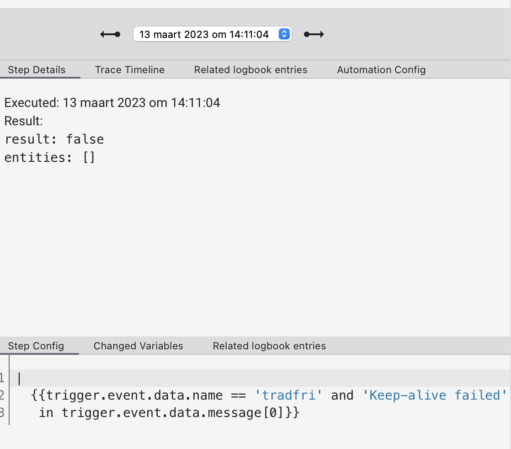Open Related logbook entries in the lower panel
Image resolution: width=511 pixels, height=449 pixels.
coord(269,346)
